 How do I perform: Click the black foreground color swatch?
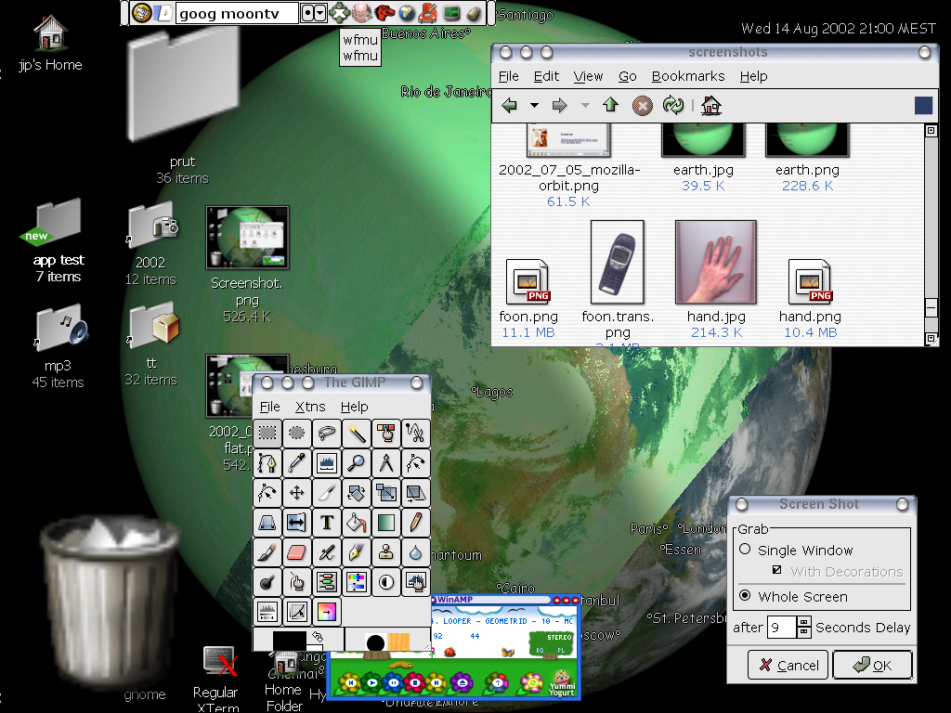[x=287, y=640]
